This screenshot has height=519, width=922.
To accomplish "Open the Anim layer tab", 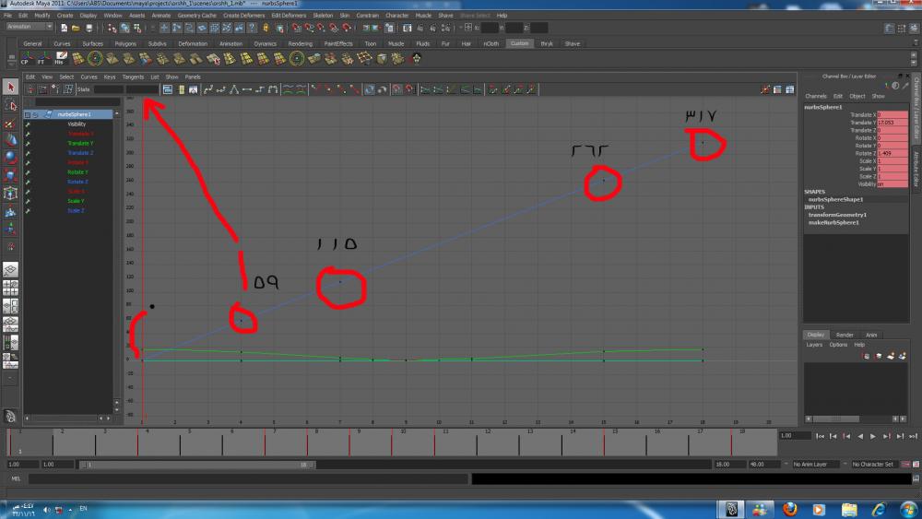I will 871,335.
